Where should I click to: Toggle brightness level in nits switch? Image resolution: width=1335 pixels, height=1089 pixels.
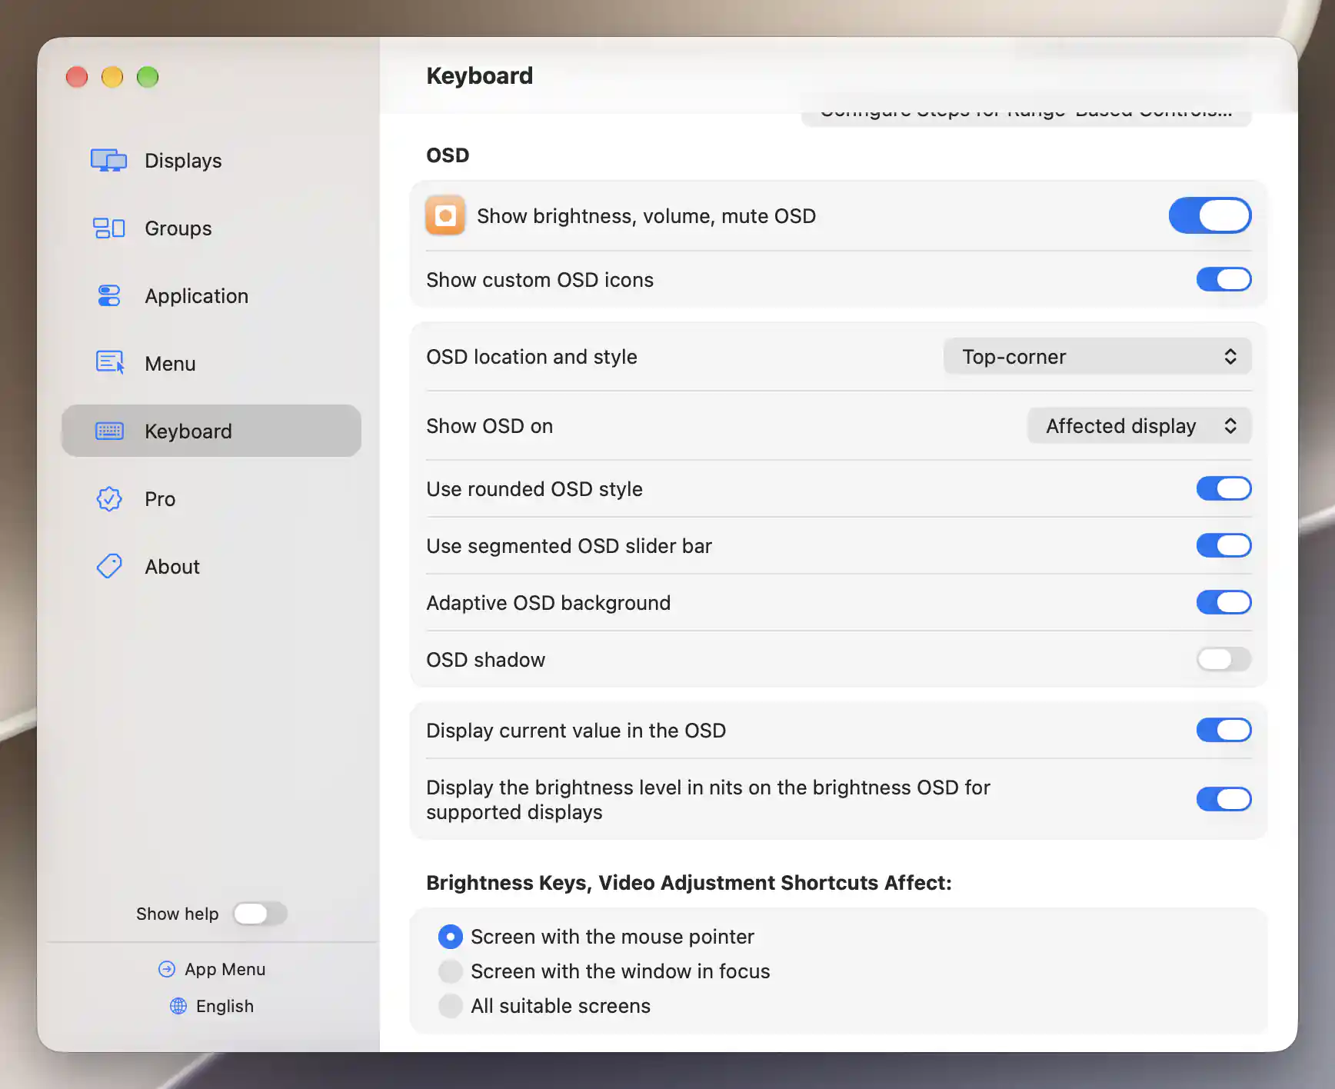(1223, 799)
